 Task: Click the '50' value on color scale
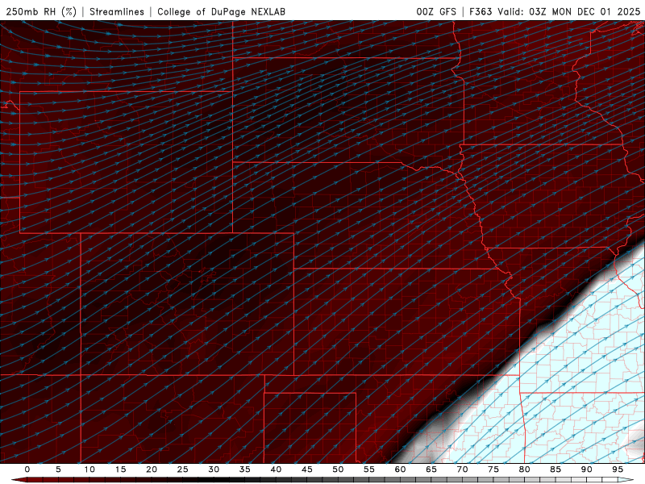pyautogui.click(x=338, y=469)
